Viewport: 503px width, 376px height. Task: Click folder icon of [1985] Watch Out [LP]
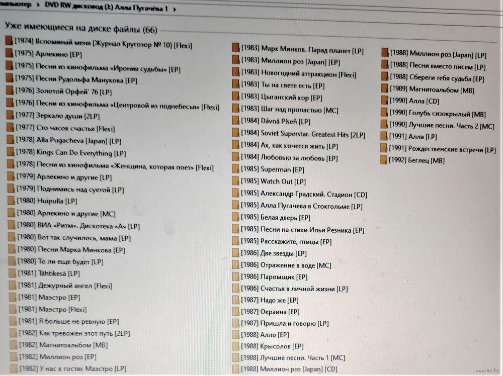[236, 181]
